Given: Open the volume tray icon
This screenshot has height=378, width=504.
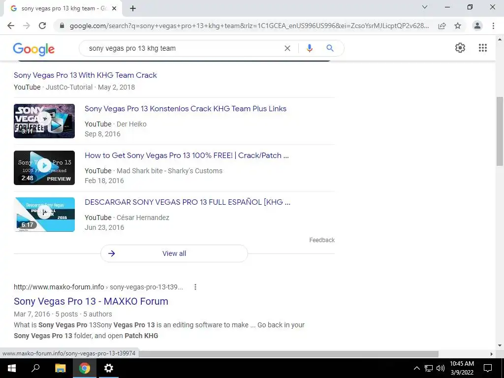Looking at the screenshot, I should click(x=441, y=368).
